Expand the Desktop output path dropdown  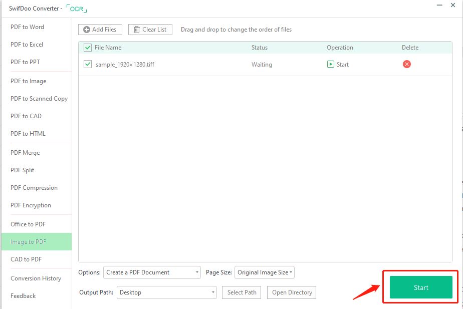(x=166, y=292)
